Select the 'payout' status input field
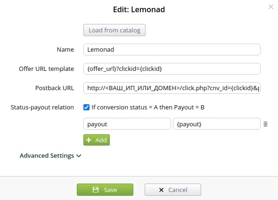The height and width of the screenshot is (200, 278). click(127, 124)
